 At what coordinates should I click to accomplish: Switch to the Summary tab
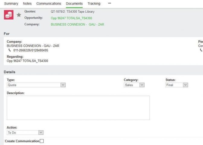click(x=11, y=4)
